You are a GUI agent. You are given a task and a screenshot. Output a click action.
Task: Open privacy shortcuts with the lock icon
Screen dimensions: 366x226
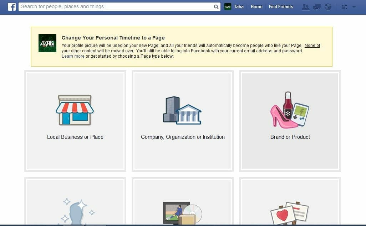(x=344, y=6)
